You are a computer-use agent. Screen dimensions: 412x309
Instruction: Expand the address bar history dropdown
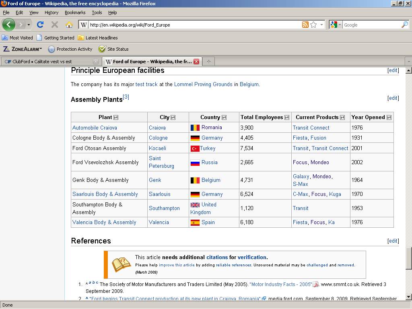click(x=321, y=25)
